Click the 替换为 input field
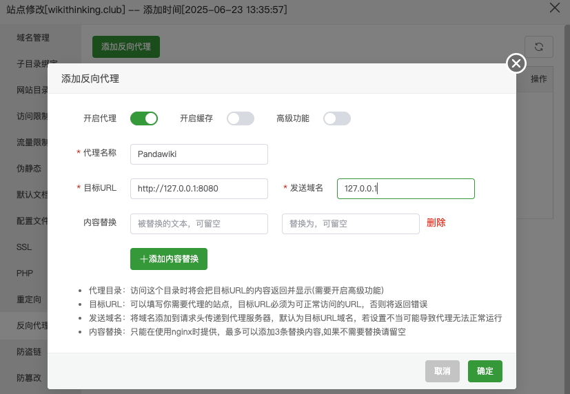 [350, 224]
